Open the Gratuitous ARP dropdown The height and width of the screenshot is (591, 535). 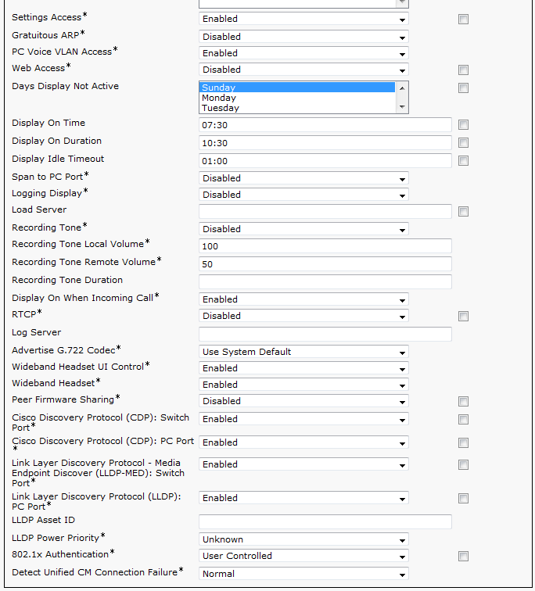(x=303, y=37)
